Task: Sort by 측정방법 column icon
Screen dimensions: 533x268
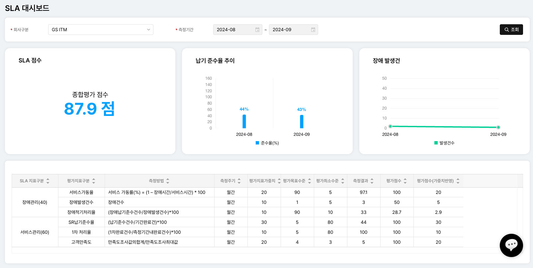Action: 168,181
